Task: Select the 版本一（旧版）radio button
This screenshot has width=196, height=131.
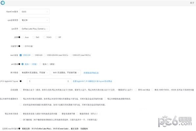Action: click(x=23, y=64)
